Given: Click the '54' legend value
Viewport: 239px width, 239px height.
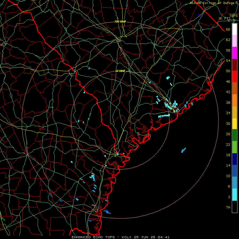Looking at the screenshot, I should (x=228, y=61).
